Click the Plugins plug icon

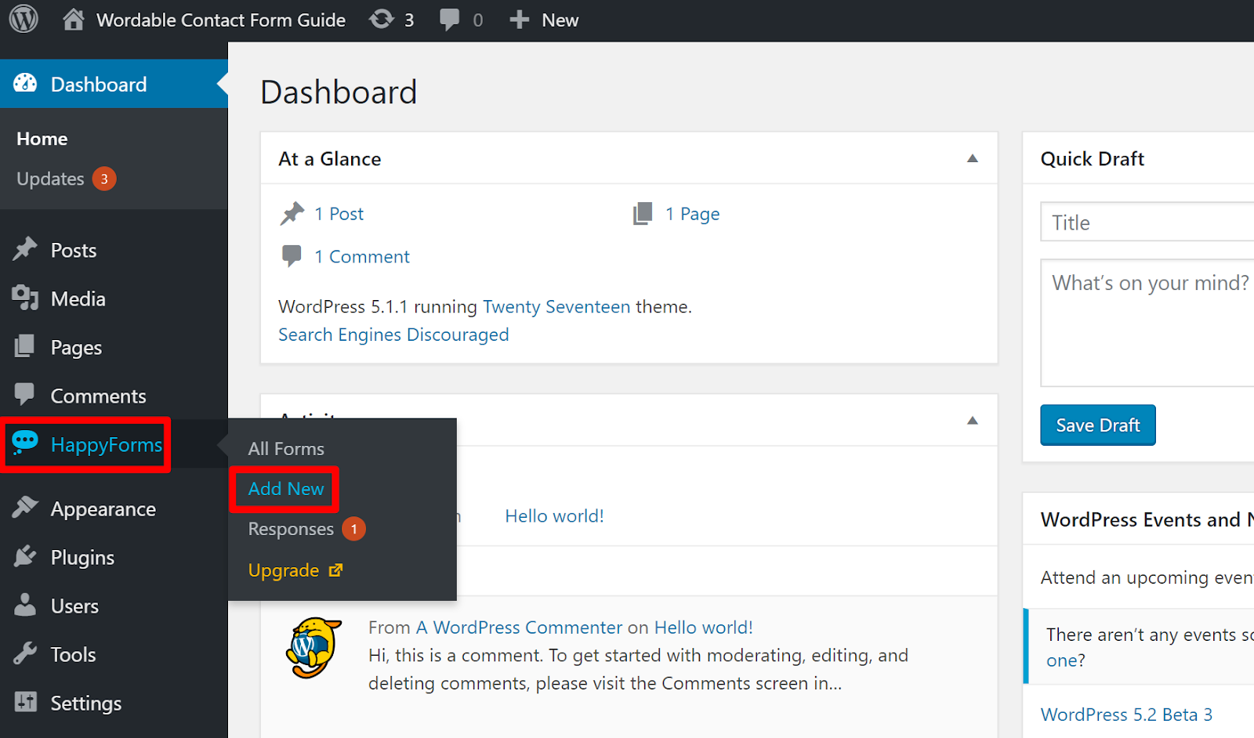click(25, 556)
